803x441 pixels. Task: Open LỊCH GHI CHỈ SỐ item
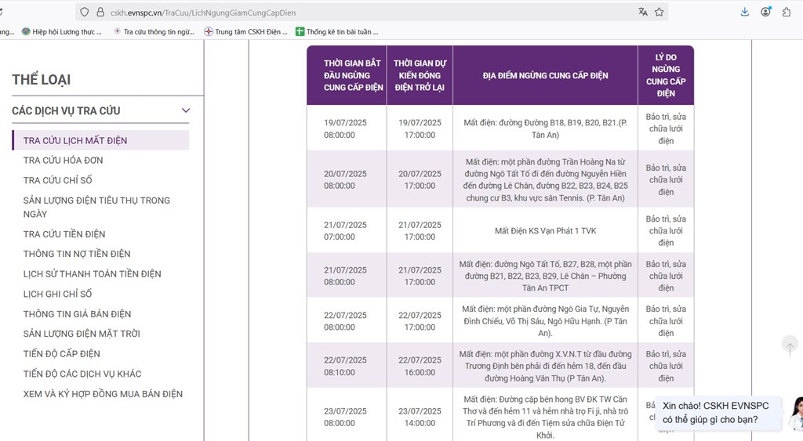58,294
